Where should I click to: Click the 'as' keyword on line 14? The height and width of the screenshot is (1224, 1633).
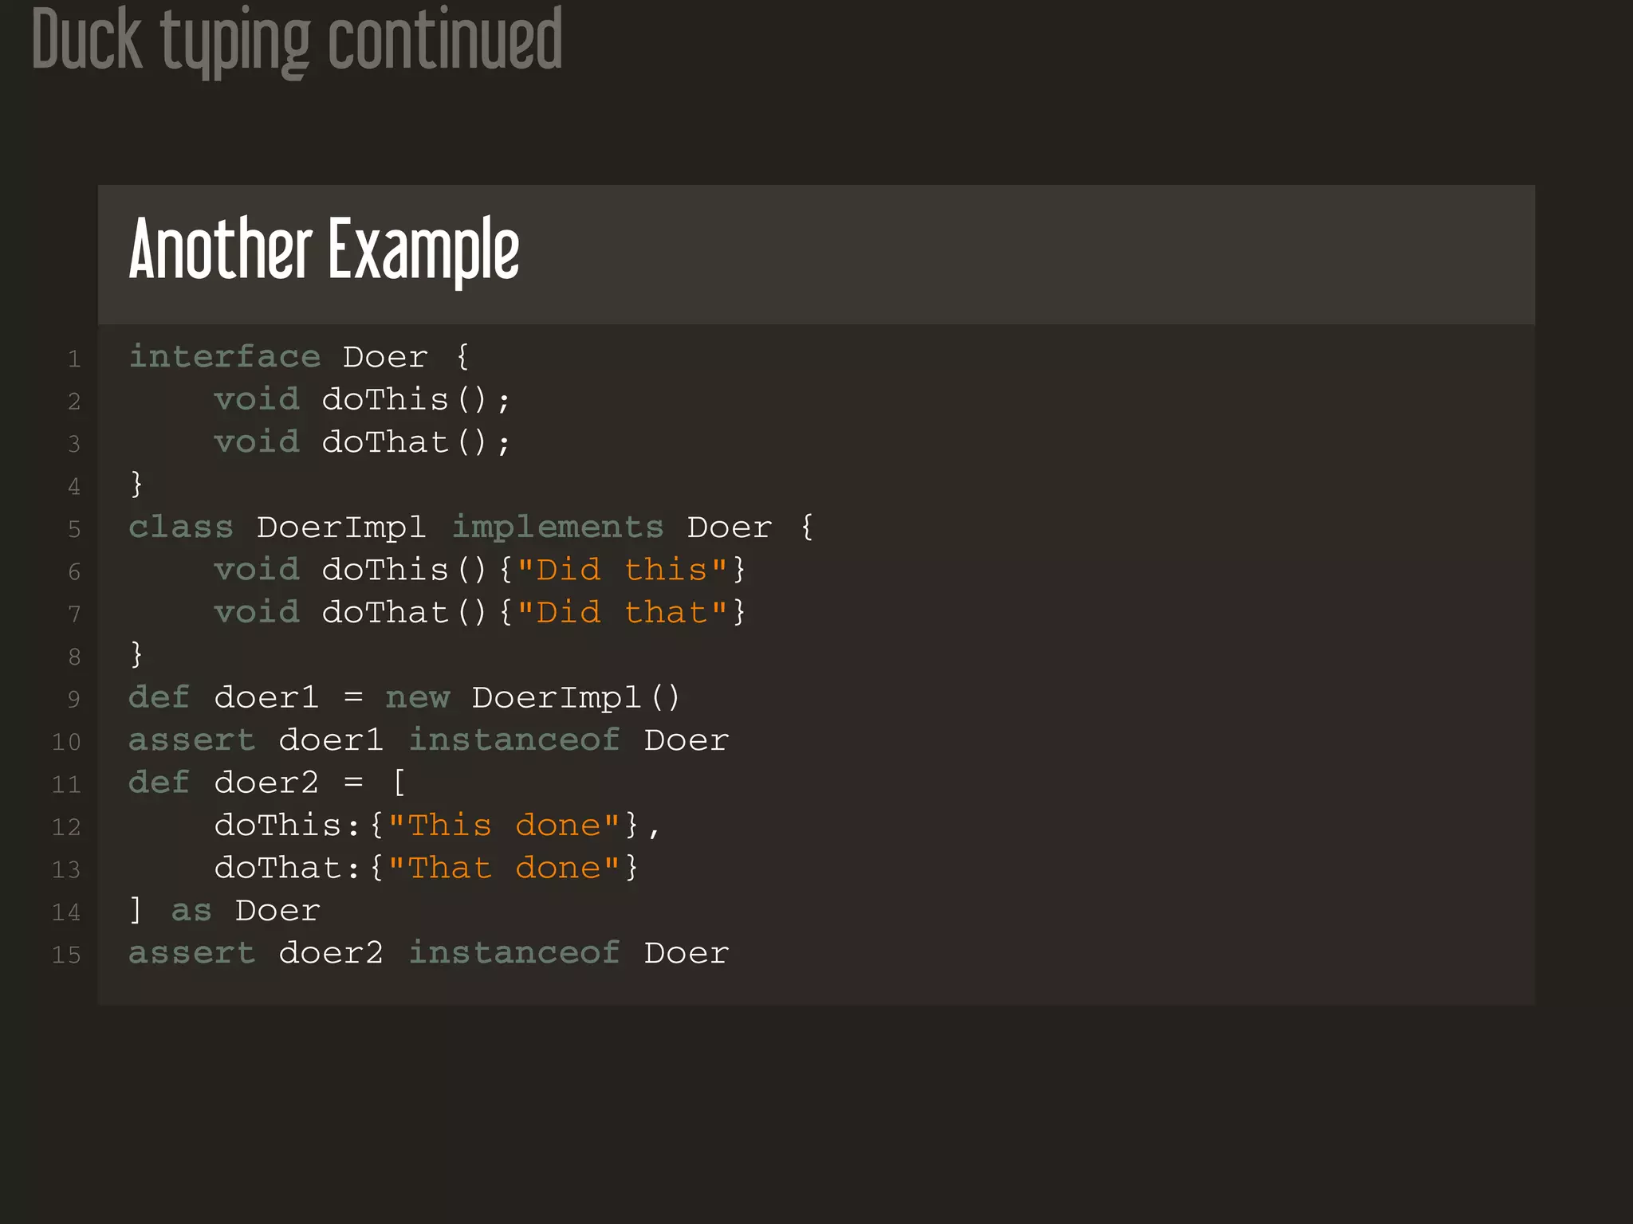click(x=191, y=911)
